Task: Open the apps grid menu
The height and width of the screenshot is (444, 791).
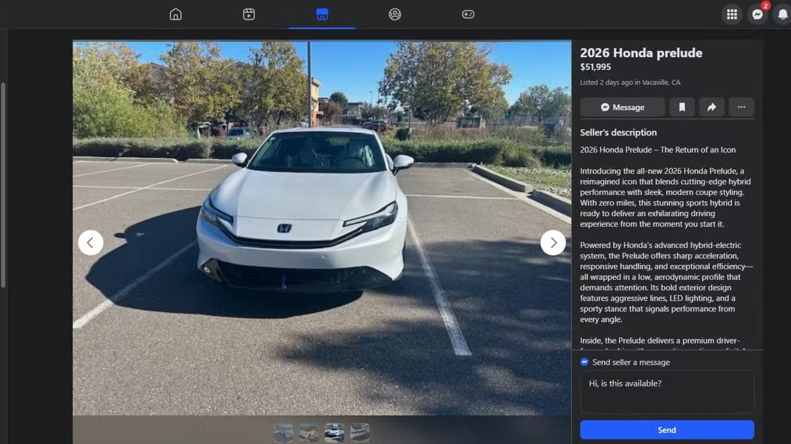Action: (732, 14)
